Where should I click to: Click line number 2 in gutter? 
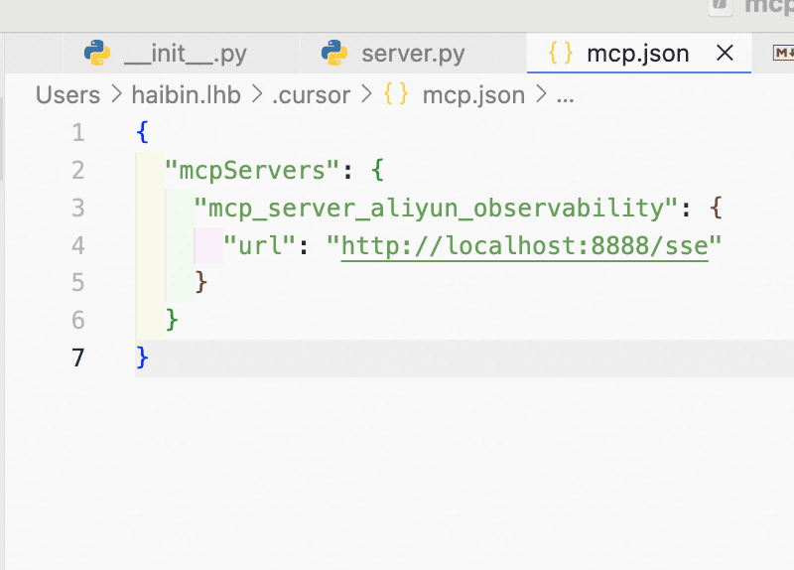[x=78, y=170]
